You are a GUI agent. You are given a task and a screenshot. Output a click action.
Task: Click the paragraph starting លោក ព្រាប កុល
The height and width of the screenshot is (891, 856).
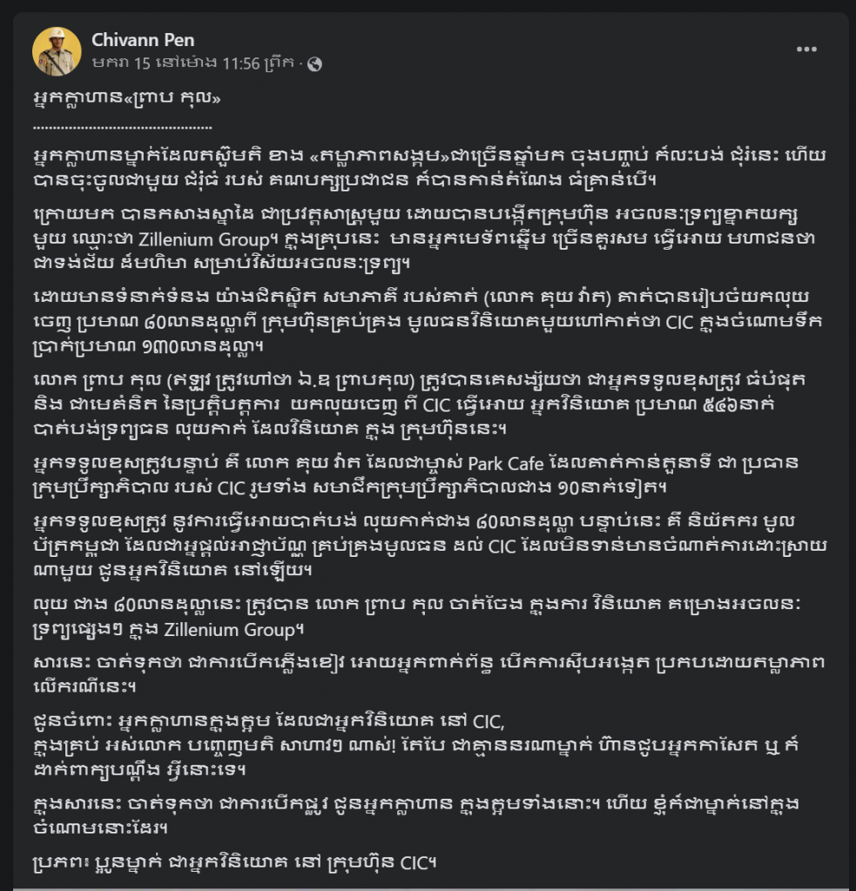coord(419,404)
